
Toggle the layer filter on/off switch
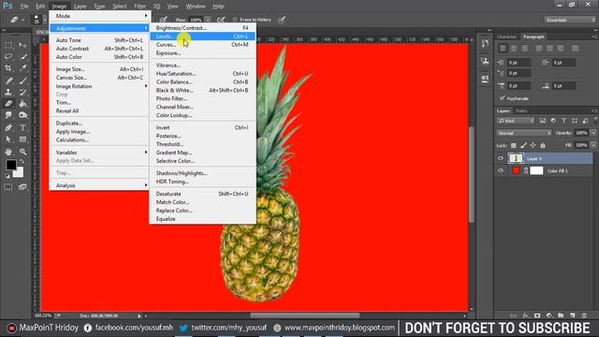595,120
